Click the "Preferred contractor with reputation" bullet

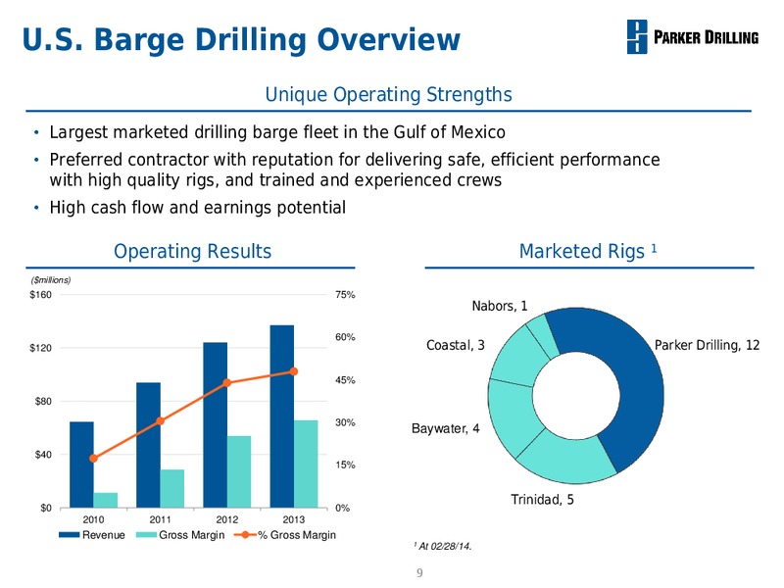click(355, 170)
